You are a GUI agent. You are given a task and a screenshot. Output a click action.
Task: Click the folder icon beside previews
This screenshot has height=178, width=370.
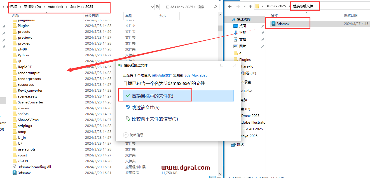(15, 38)
